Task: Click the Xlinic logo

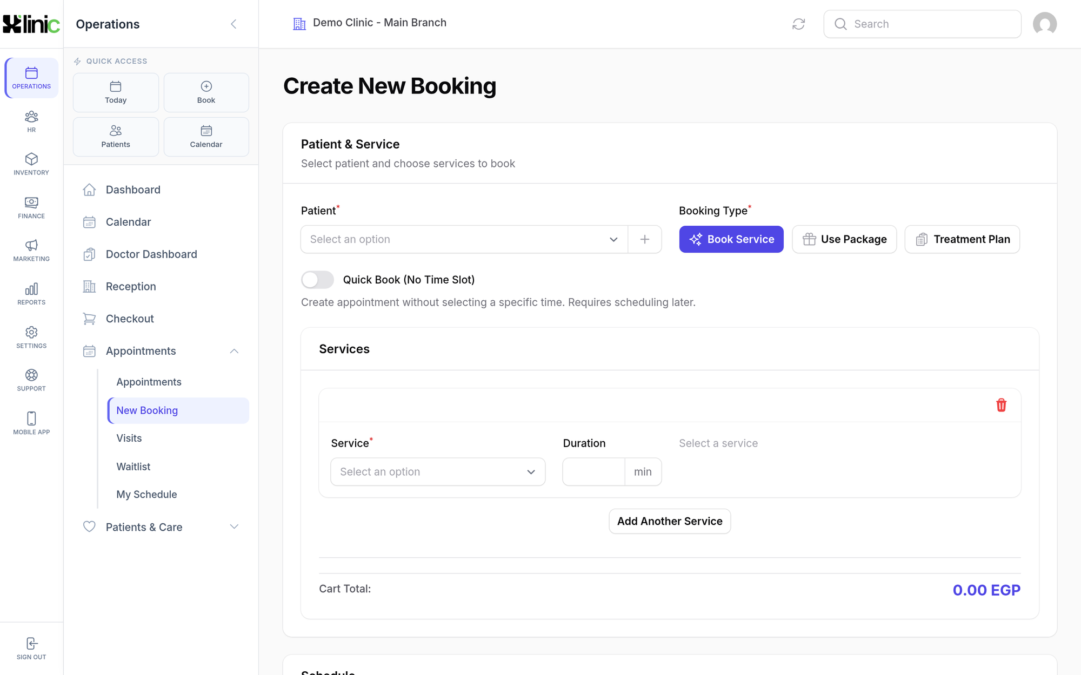Action: point(31,24)
